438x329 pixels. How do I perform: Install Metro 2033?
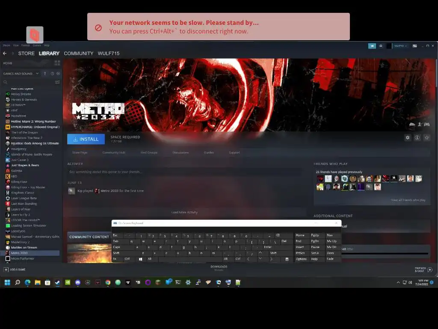coord(86,139)
